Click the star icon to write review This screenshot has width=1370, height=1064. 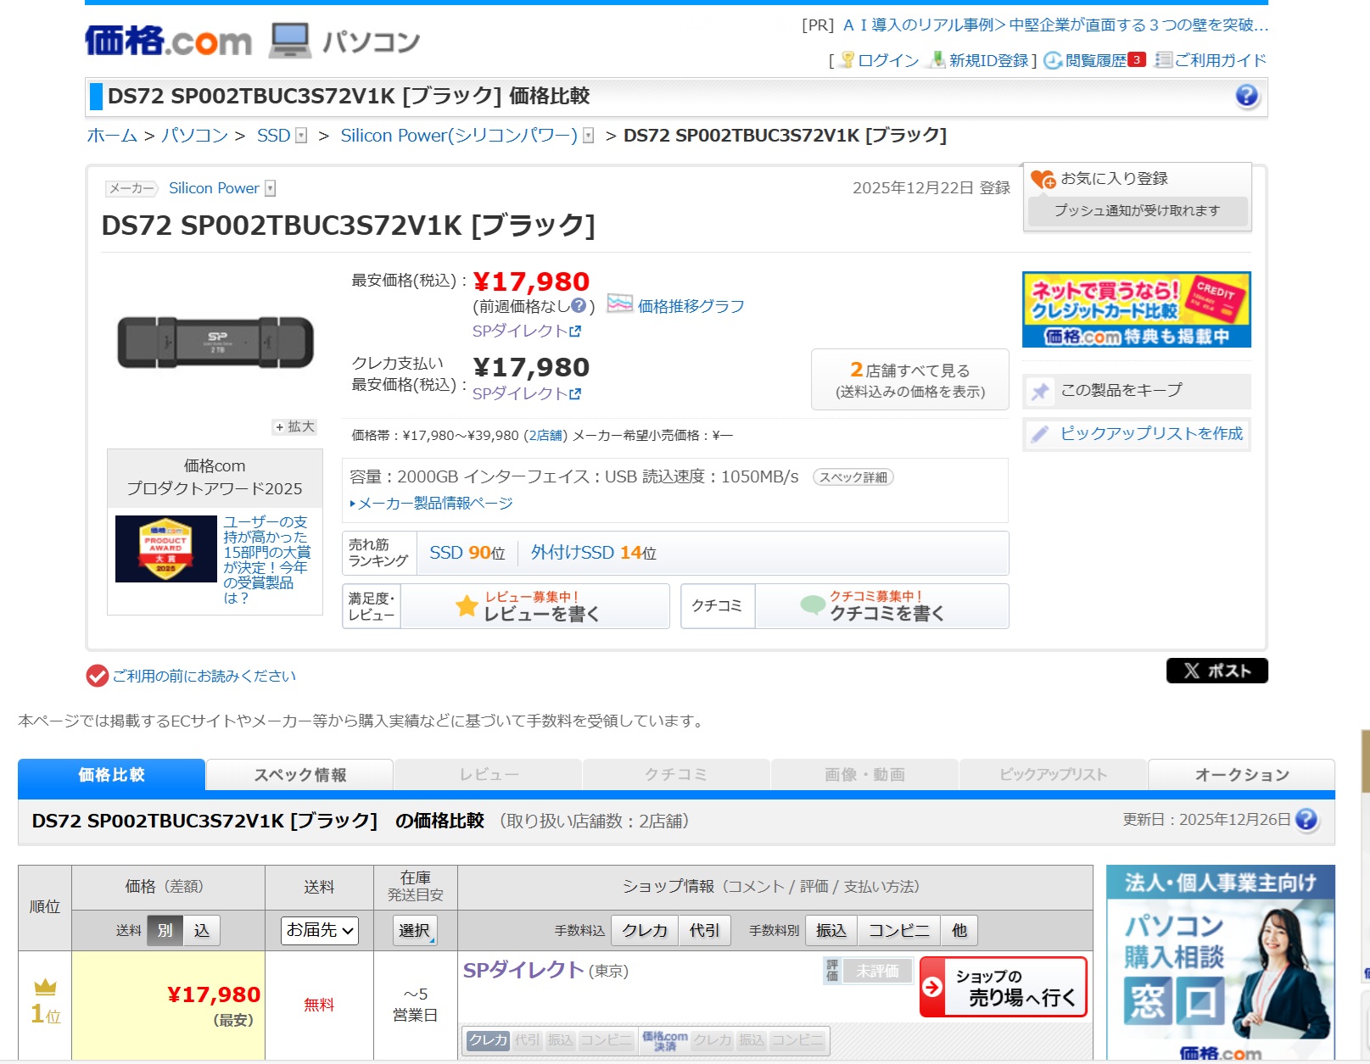(467, 605)
